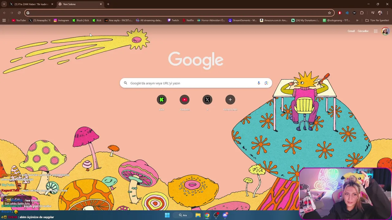Close the X'te ZAM Haber tab
Viewport: 392px width, 220px height.
click(52, 4)
